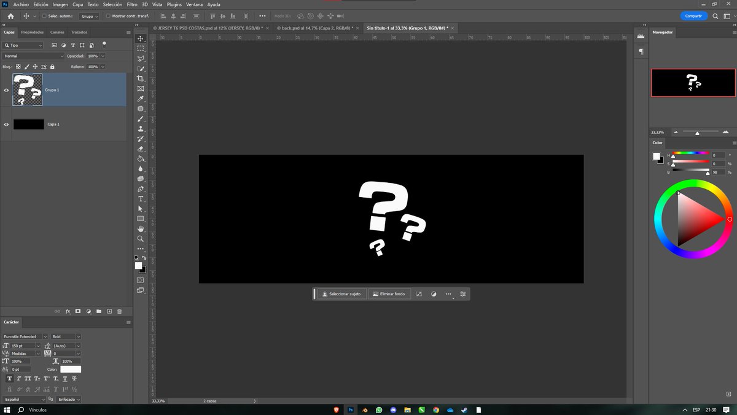
Task: Toggle lock all padlock for layer
Action: [52, 66]
